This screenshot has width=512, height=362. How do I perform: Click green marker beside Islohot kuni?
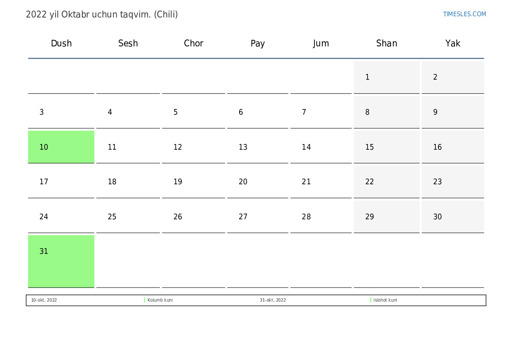coord(371,300)
